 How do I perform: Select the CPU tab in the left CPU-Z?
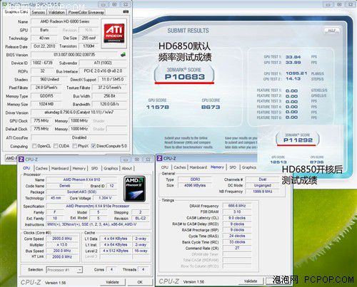(x=26, y=168)
